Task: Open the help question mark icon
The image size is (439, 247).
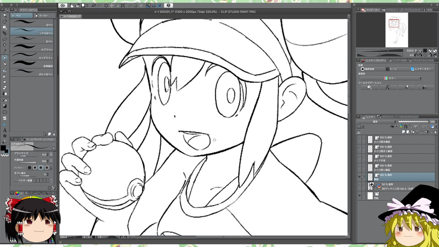Action: click(169, 5)
